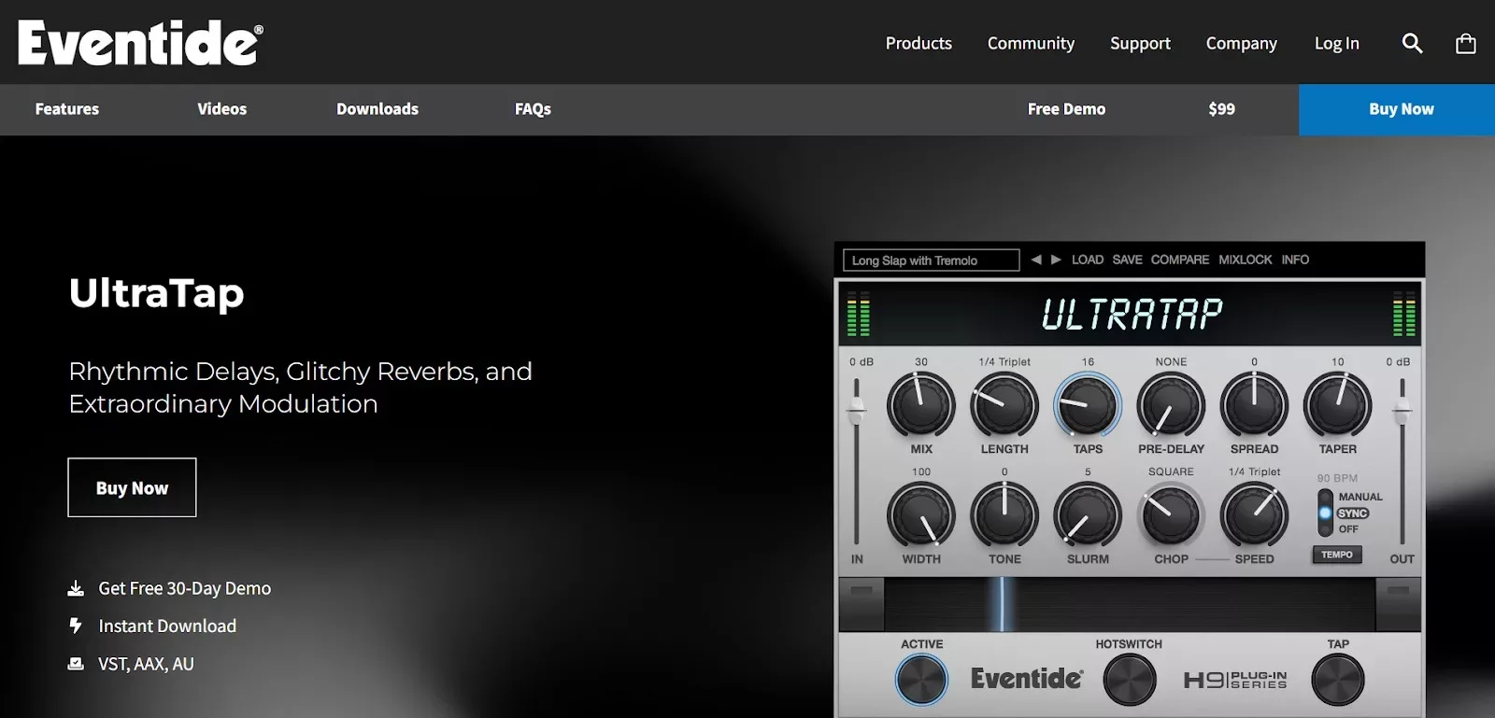
Task: Toggle the ACTIVE footswitch button
Action: tap(921, 680)
